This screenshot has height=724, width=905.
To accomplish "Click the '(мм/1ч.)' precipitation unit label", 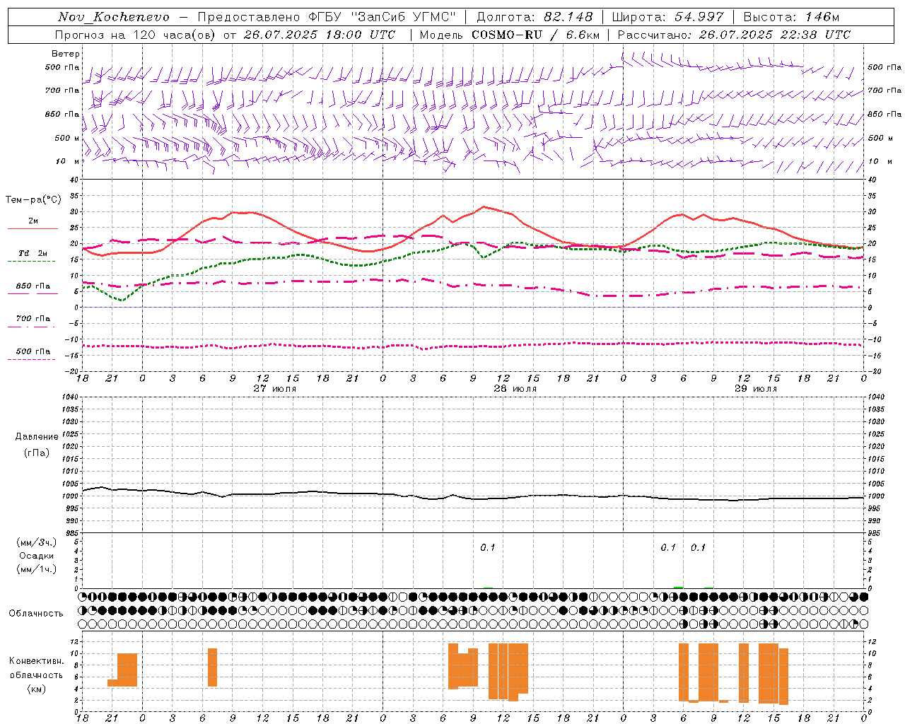I will pyautogui.click(x=37, y=569).
